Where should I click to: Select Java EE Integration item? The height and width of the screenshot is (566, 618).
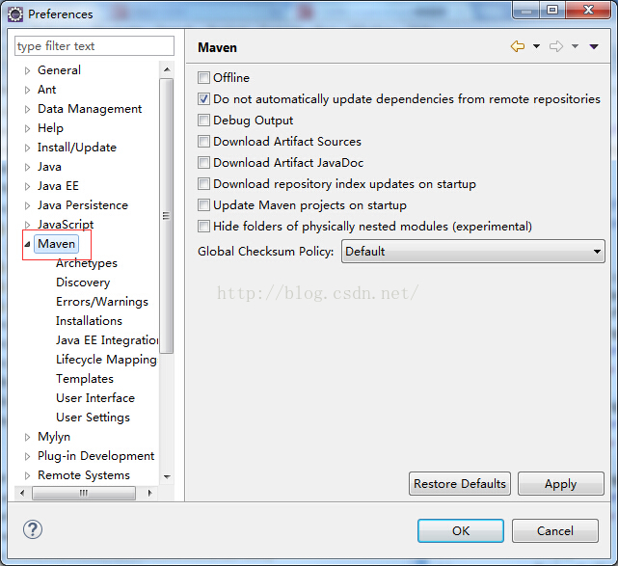coord(107,340)
